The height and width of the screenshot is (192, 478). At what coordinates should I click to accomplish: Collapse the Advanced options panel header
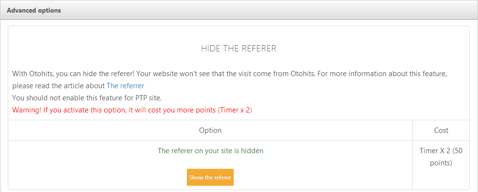tap(239, 10)
